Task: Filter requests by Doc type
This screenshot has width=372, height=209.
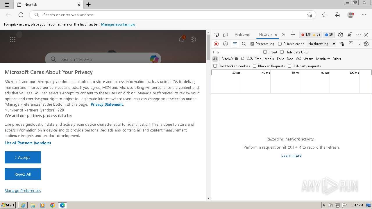Action: tap(290, 59)
